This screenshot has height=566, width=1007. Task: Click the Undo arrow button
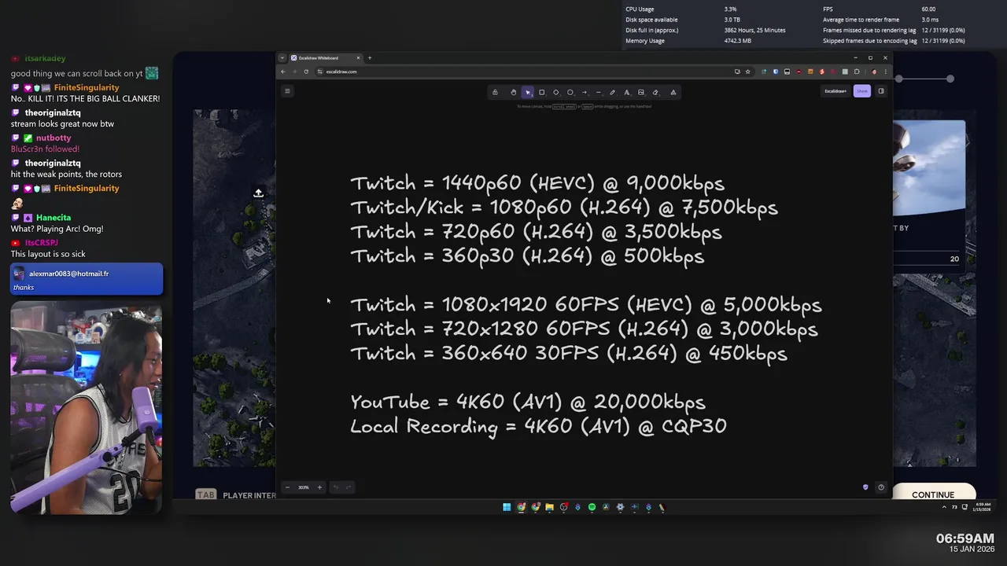(335, 487)
